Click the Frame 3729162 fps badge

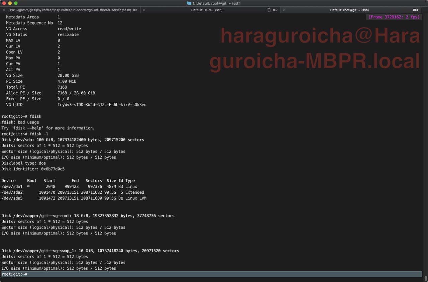coord(394,17)
